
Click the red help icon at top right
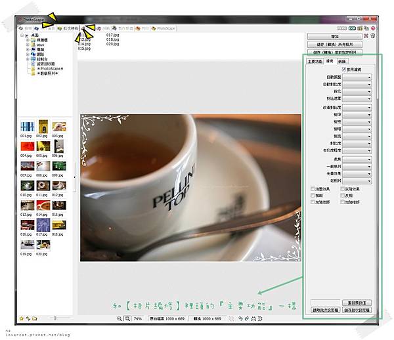click(373, 28)
